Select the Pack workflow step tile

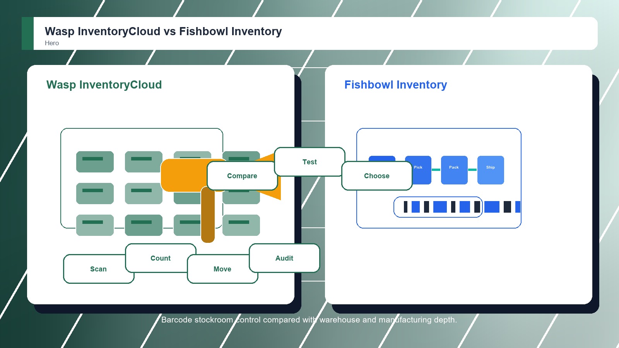454,170
